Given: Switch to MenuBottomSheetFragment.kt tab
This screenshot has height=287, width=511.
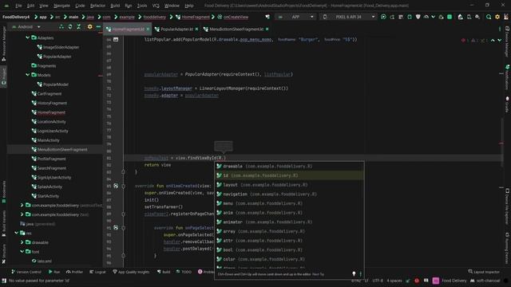Looking at the screenshot, I should pyautogui.click(x=236, y=29).
